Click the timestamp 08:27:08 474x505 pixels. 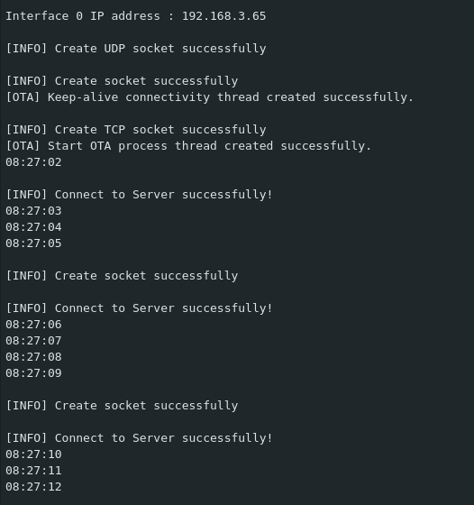[x=33, y=357]
